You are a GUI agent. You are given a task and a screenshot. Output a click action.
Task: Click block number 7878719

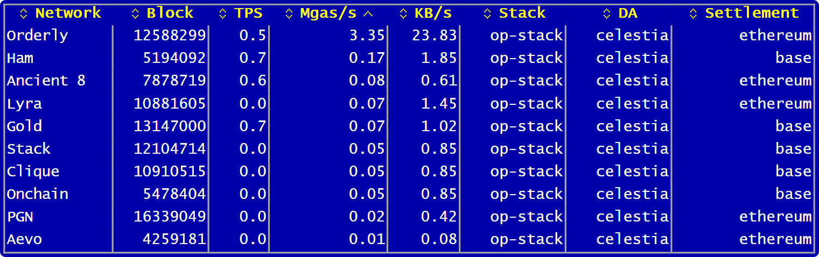174,81
